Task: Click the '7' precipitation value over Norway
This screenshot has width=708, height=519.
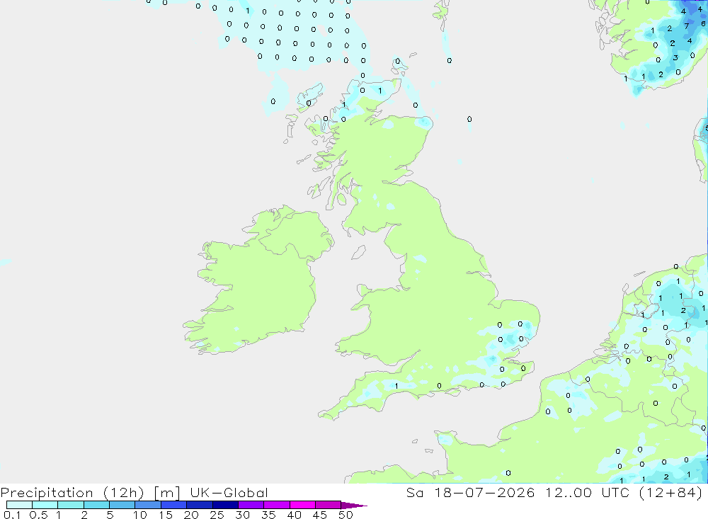Action: click(x=686, y=26)
